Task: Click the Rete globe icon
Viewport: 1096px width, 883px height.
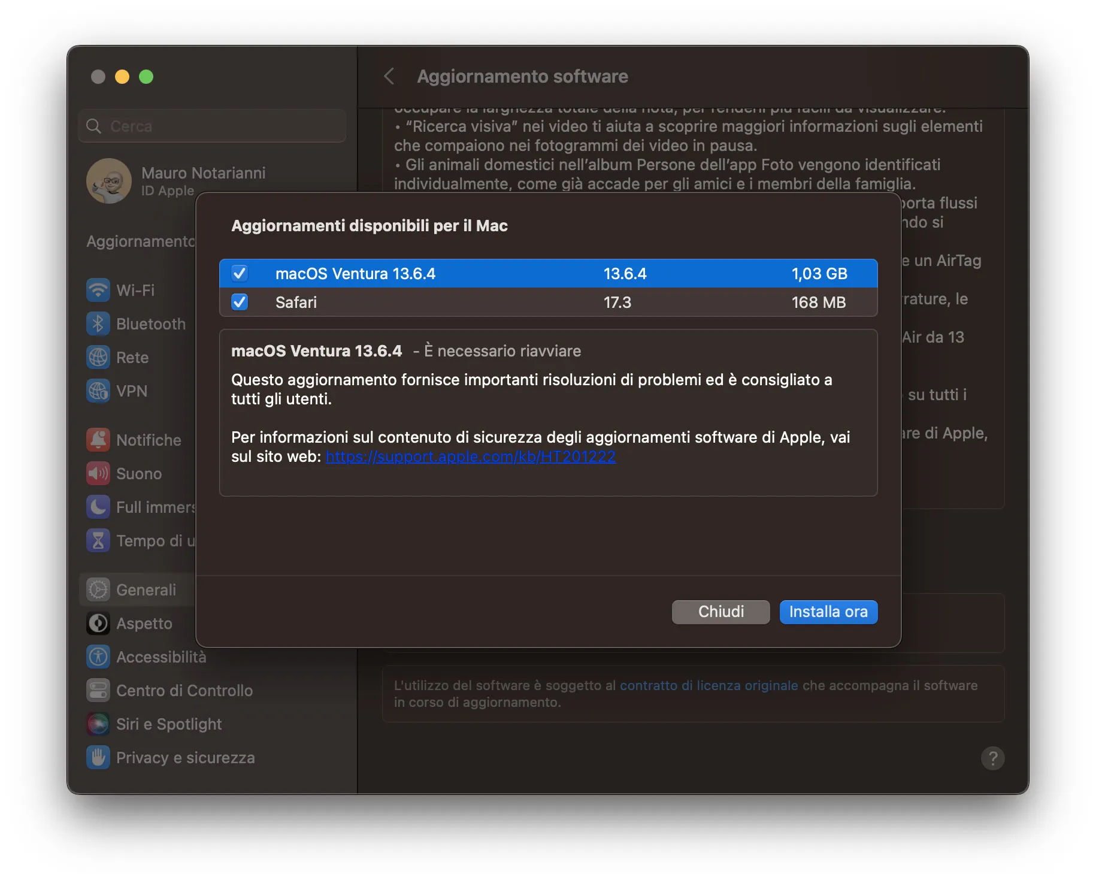Action: (x=98, y=358)
